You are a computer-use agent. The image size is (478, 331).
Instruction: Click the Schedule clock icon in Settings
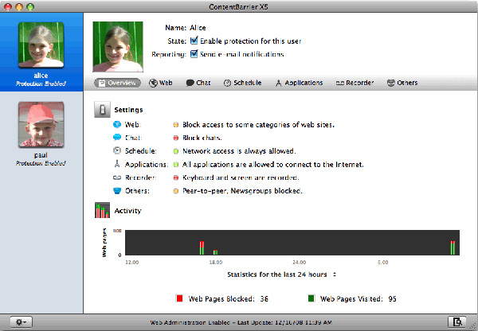[x=117, y=150]
